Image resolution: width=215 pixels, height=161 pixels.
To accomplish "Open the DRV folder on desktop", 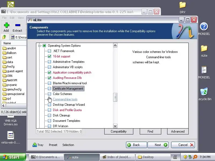I will pyautogui.click(x=182, y=5).
